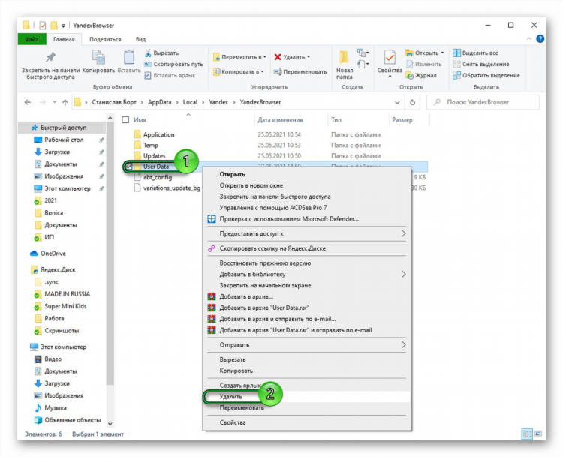563x457 pixels.
Task: Click the Поиск: YandexBrowser search field
Action: pyautogui.click(x=483, y=102)
